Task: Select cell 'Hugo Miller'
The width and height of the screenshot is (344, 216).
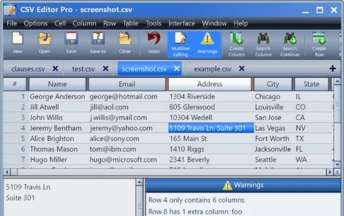Action: pos(49,159)
